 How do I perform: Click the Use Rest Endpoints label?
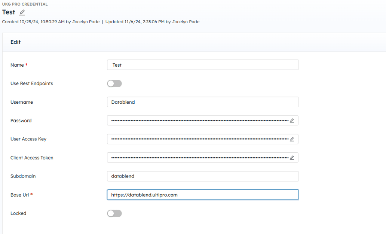(x=32, y=83)
